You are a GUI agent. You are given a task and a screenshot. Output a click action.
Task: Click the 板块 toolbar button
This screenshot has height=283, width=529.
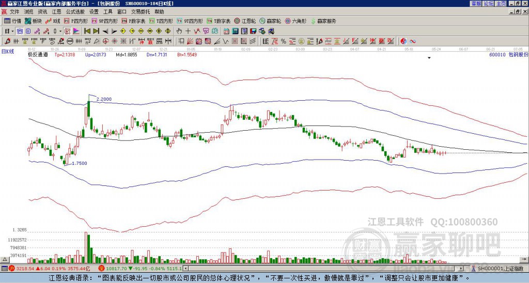tap(33, 21)
